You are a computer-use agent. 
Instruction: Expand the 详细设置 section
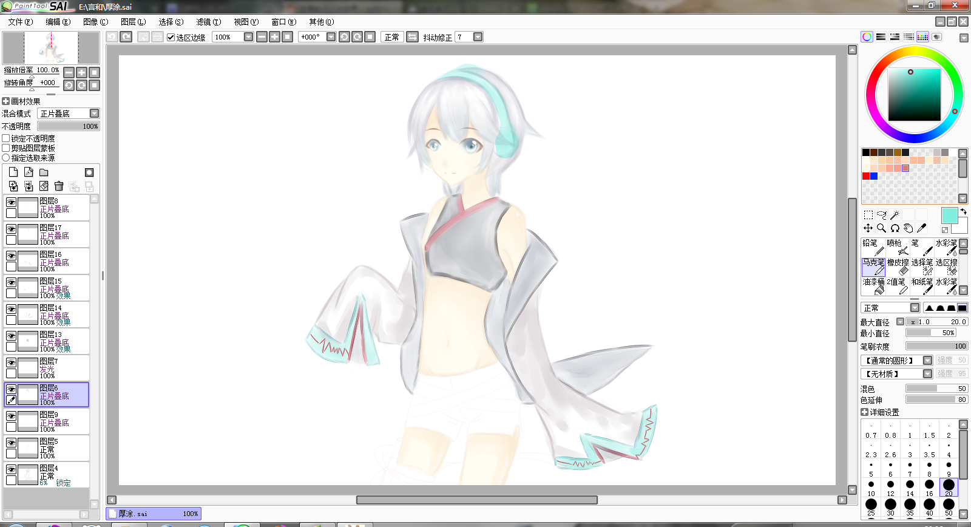click(879, 412)
